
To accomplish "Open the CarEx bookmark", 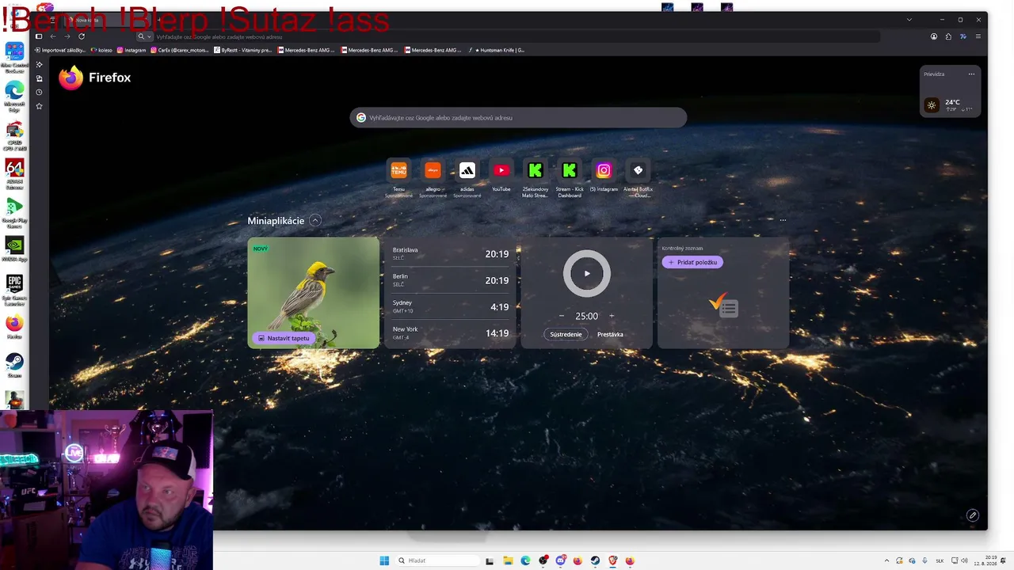I will pyautogui.click(x=180, y=50).
